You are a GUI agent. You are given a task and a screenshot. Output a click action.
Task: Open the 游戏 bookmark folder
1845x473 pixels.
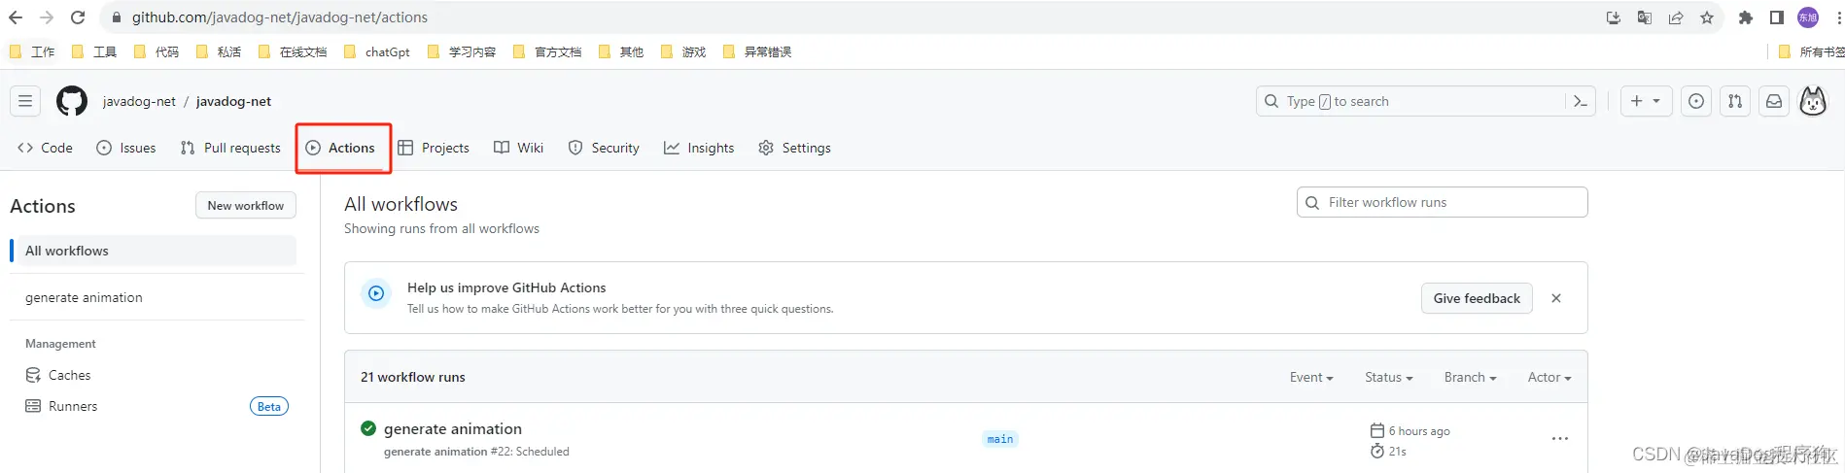[x=683, y=51]
